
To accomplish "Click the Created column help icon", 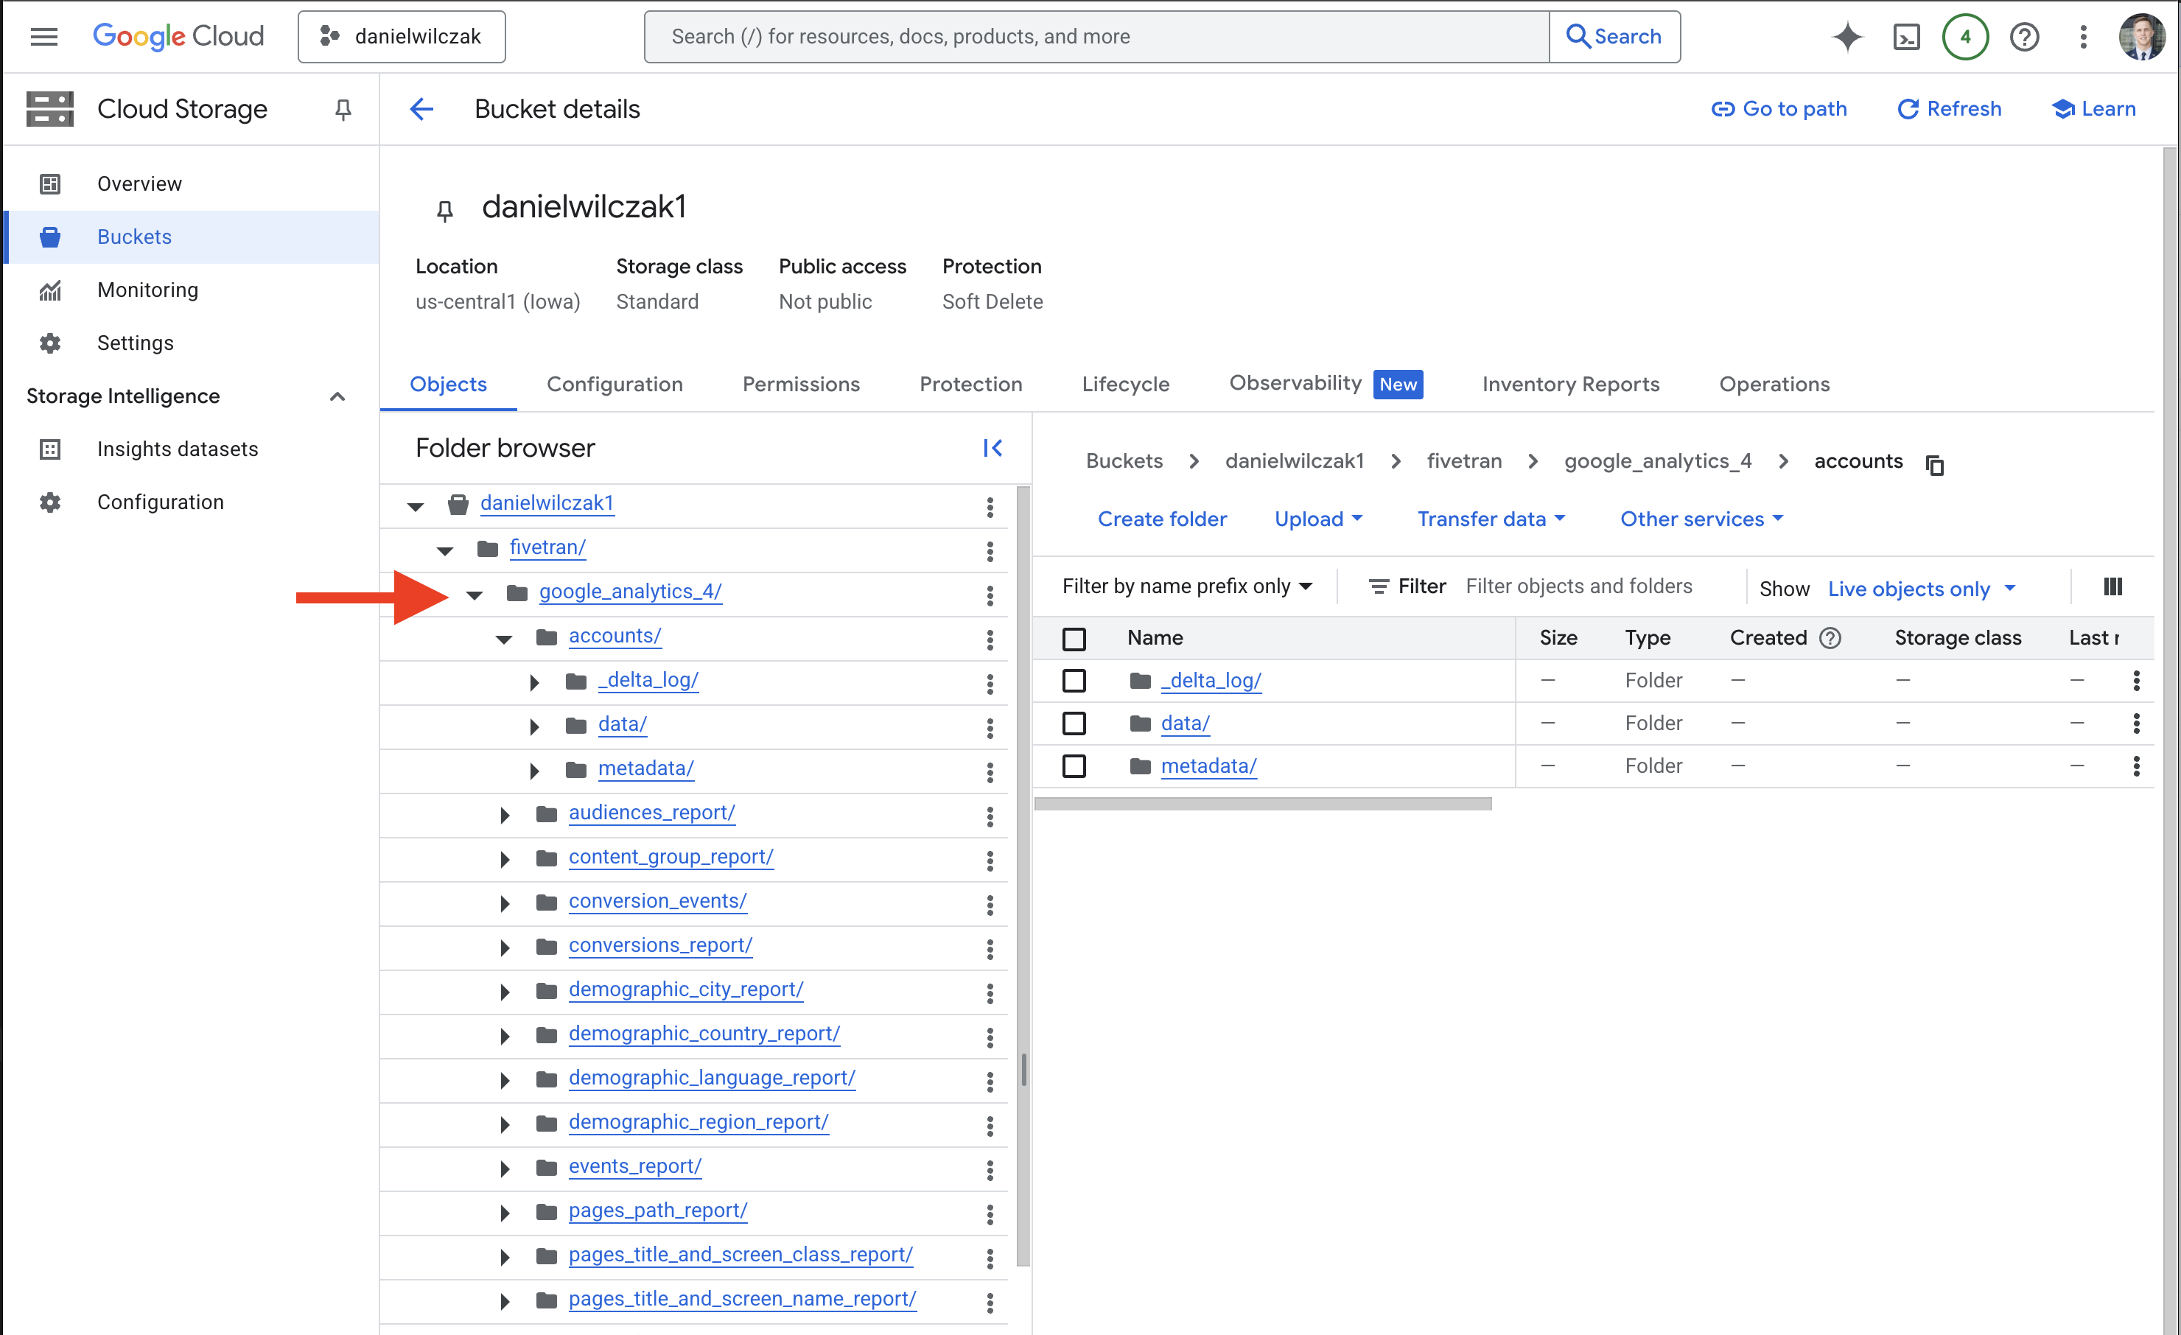I will (1829, 637).
